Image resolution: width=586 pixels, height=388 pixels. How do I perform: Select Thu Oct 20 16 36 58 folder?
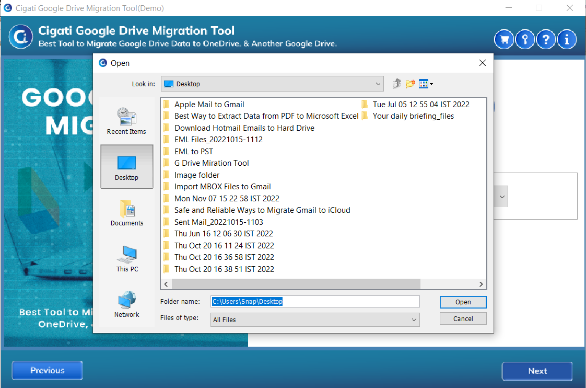[x=219, y=257]
